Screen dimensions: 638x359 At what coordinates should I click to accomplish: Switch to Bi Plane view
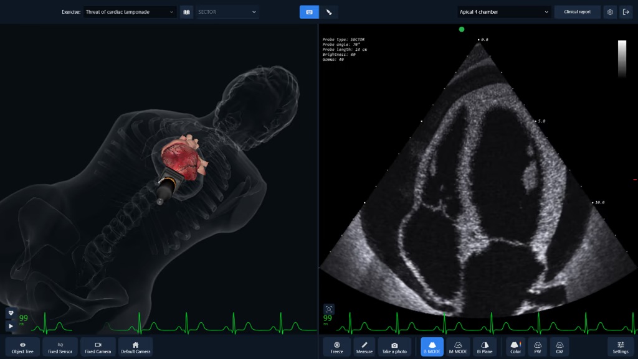click(485, 347)
